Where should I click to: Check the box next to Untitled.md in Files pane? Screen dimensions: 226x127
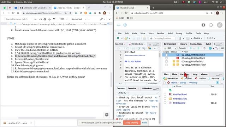point(165,103)
